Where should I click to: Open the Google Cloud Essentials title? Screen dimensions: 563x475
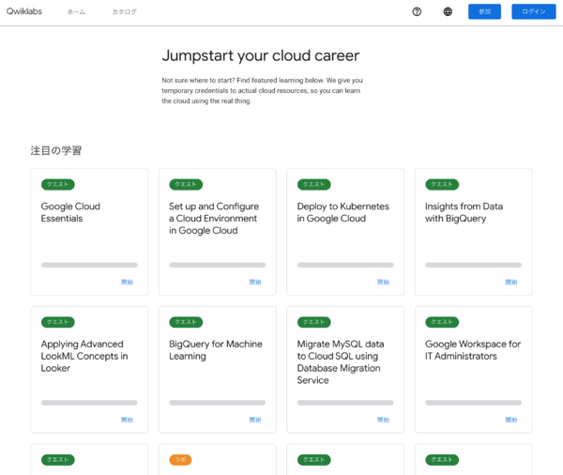pos(70,212)
